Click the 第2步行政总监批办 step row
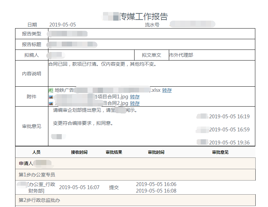 coord(135,200)
